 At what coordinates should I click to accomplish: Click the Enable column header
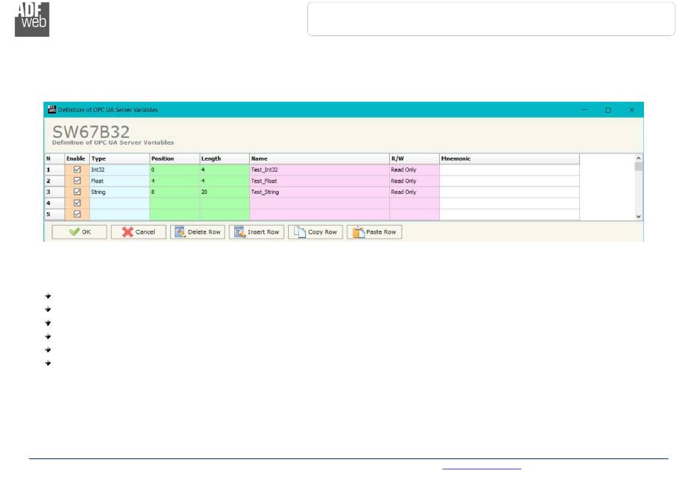[77, 158]
